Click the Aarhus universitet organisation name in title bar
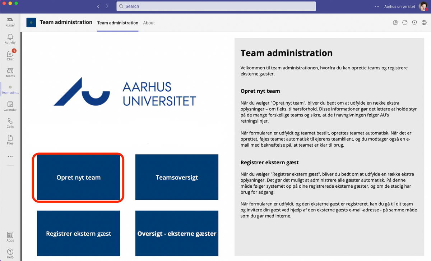 400,6
